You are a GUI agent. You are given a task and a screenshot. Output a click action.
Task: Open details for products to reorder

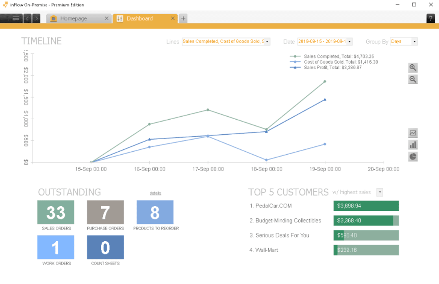click(155, 192)
